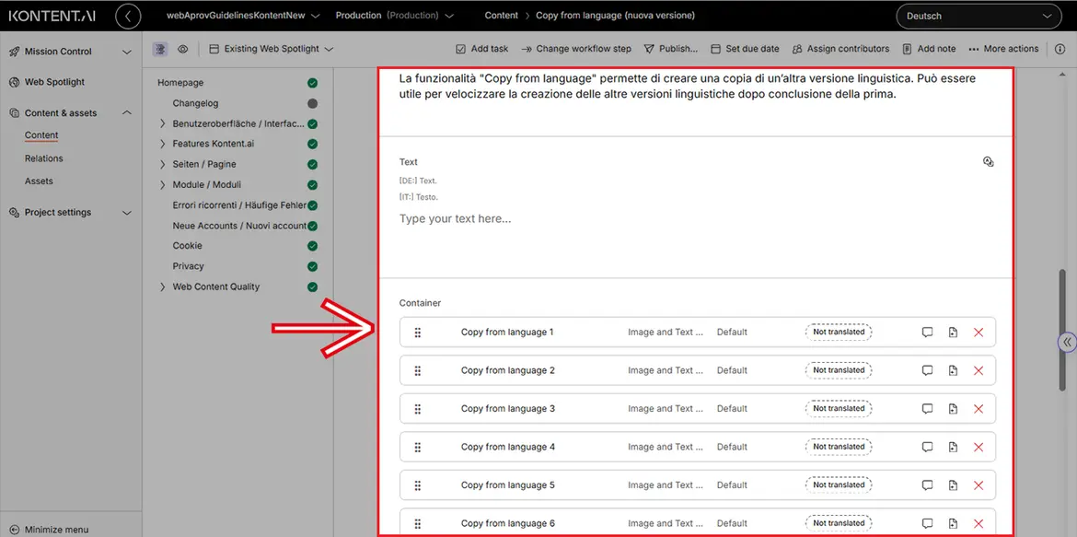1077x537 pixels.
Task: Click the comment icon for Copy from language 1
Action: coord(927,333)
